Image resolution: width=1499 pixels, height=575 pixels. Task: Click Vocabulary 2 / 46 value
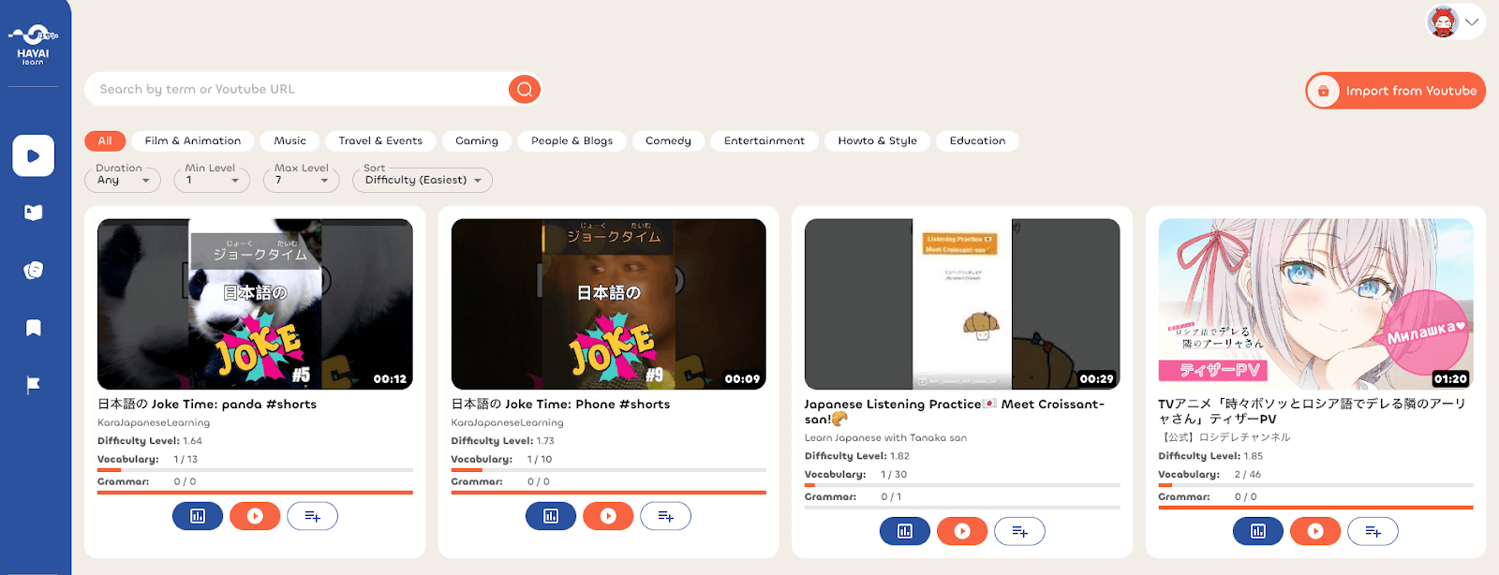[1248, 475]
